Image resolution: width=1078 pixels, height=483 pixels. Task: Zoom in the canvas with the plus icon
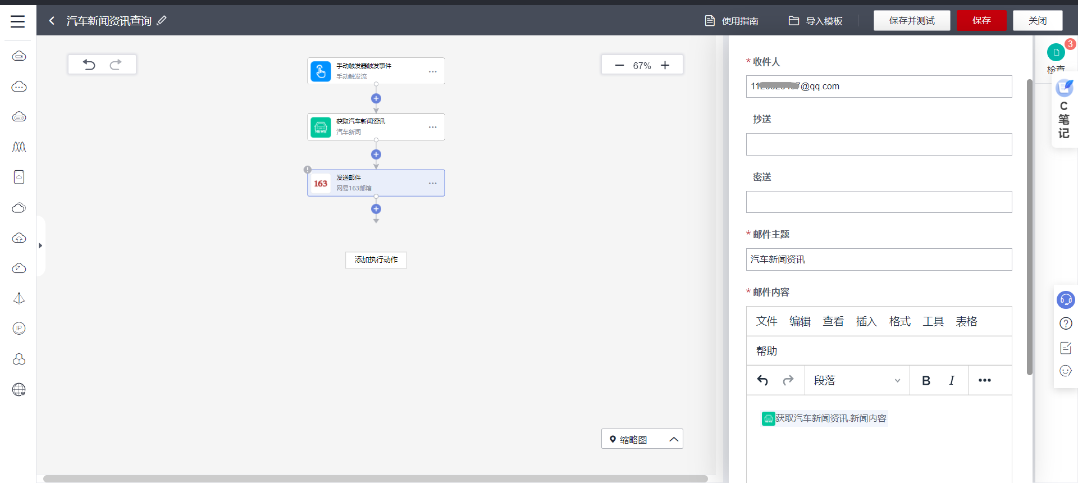click(x=665, y=65)
